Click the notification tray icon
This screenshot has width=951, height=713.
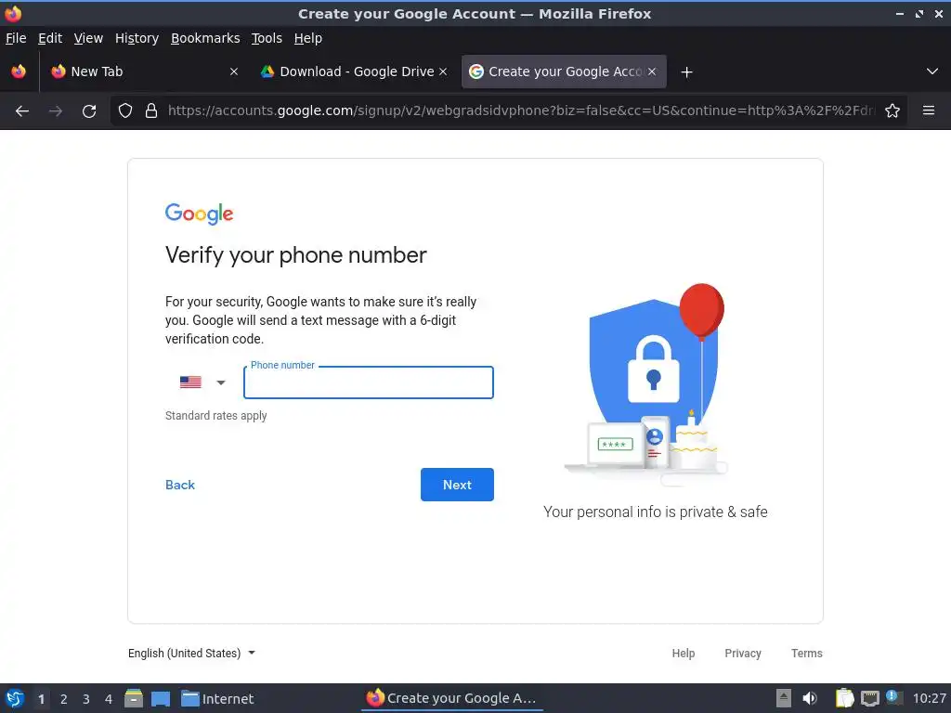tap(894, 697)
